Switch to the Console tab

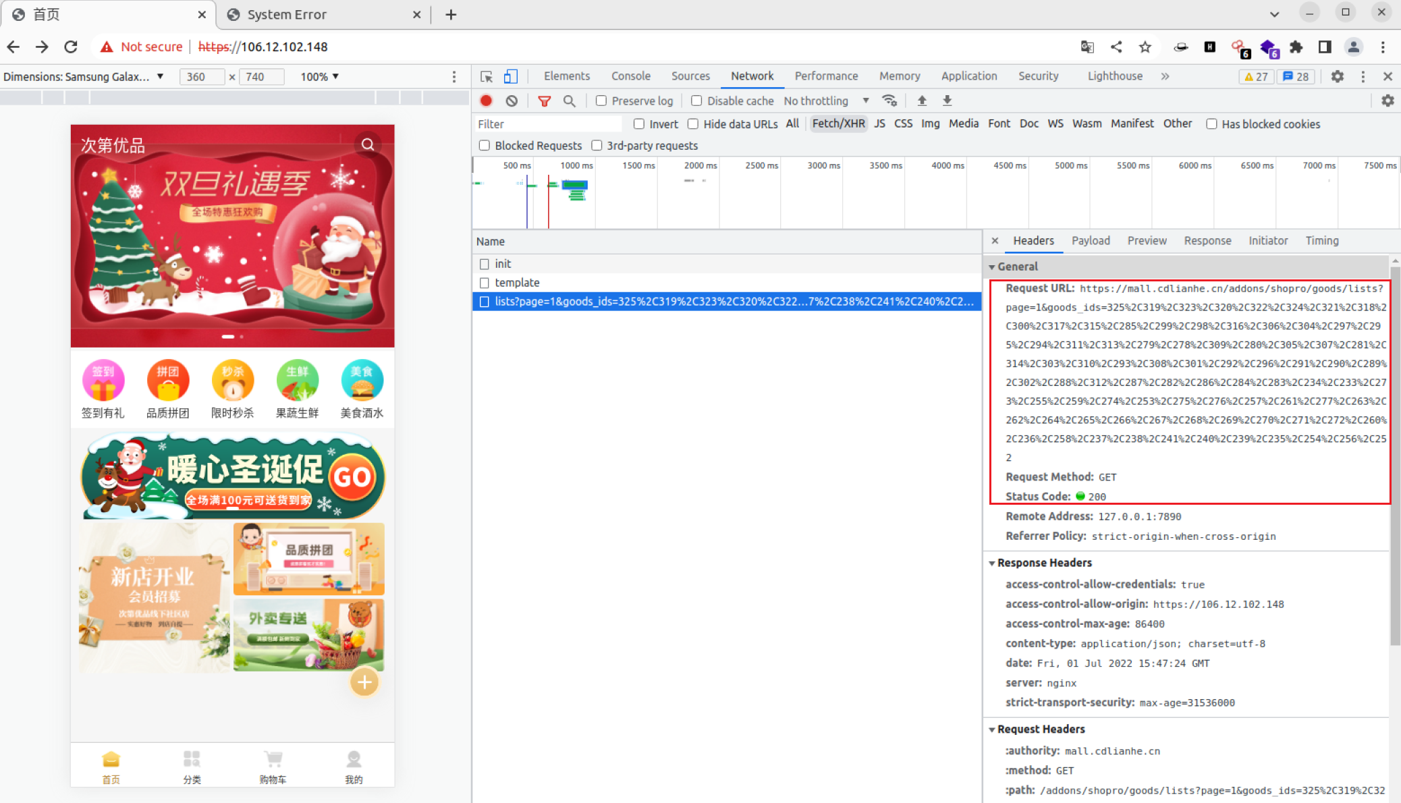630,76
